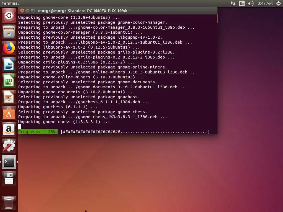
Task: Click 'Selecting previously unselected package libgupnp-av-1.0-2.' line
Action: (x=90, y=37)
